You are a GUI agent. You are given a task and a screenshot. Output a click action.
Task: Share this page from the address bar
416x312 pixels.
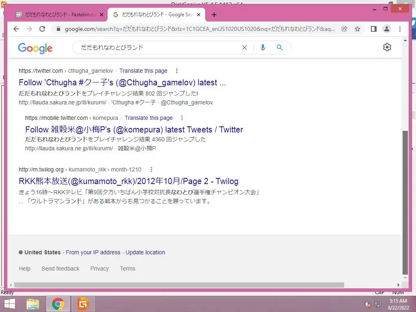point(344,29)
